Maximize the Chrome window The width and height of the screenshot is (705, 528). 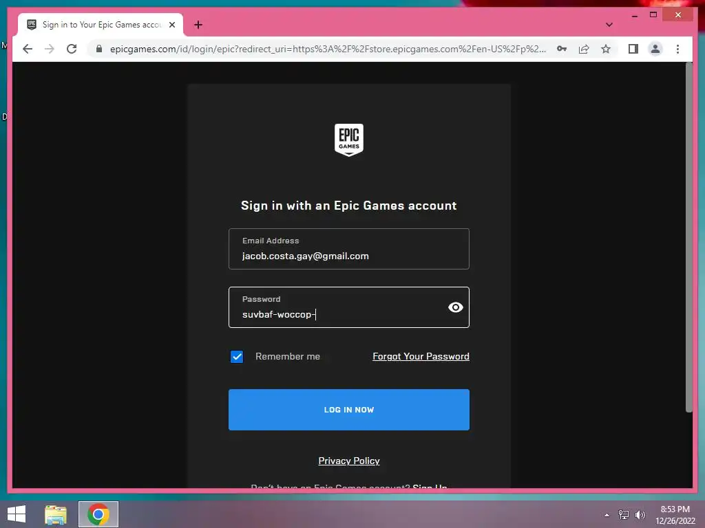pos(653,15)
